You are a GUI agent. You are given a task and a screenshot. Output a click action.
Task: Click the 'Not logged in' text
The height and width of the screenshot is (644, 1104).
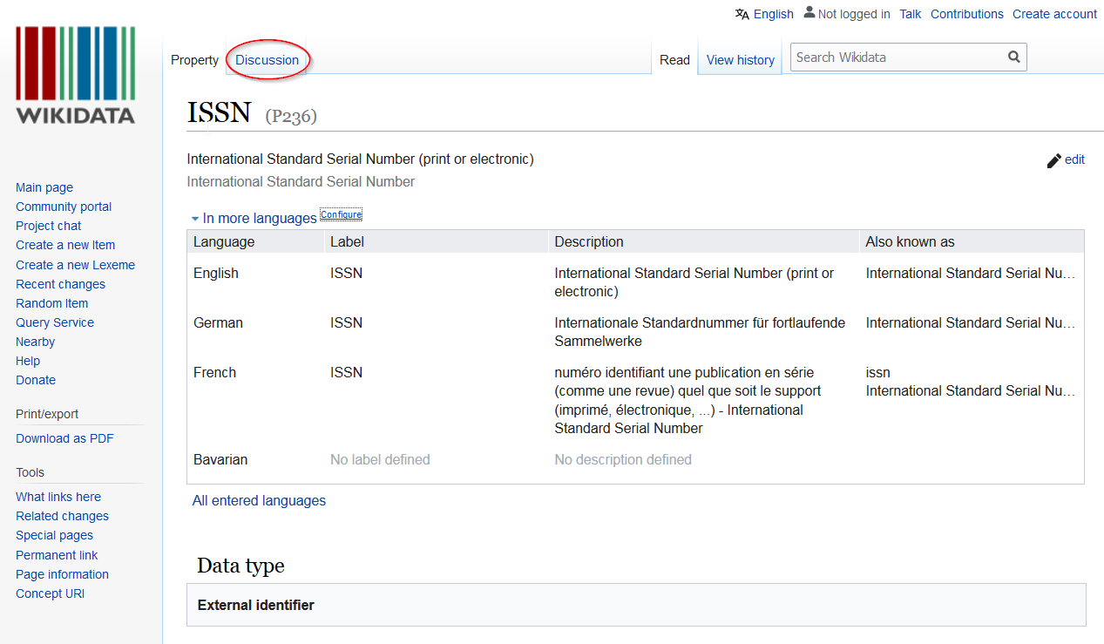[854, 14]
